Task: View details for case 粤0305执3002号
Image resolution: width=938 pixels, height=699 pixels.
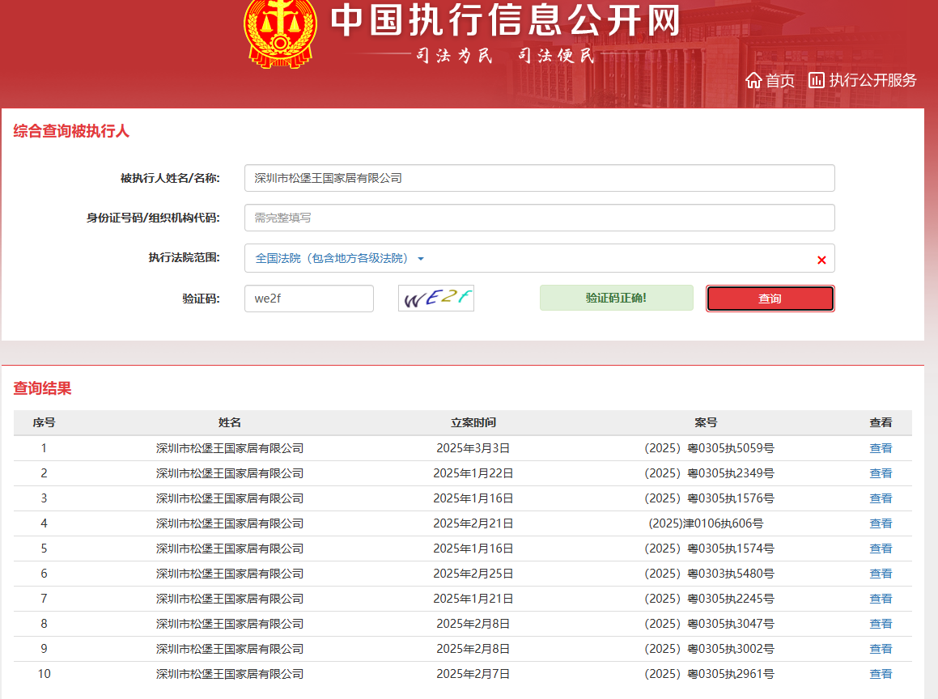Action: click(881, 650)
